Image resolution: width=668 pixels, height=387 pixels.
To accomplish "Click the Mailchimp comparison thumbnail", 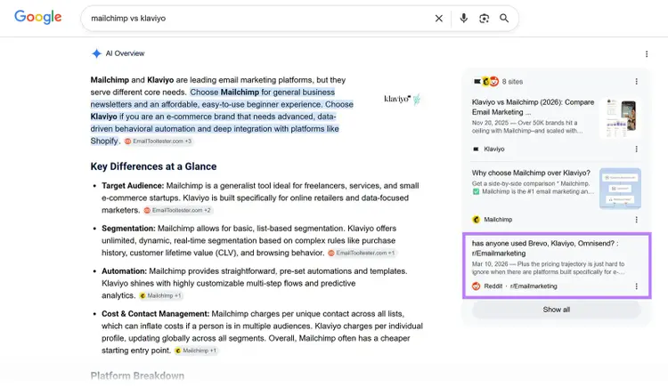I will [620, 189].
